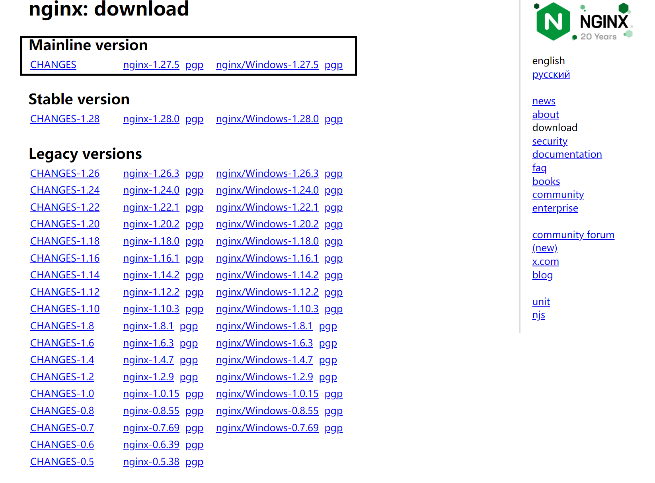This screenshot has height=483, width=655.
Task: Visit the community forum (new) link
Action: pyautogui.click(x=573, y=241)
